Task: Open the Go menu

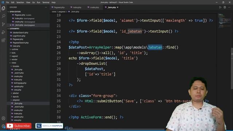Action: pos(33,3)
